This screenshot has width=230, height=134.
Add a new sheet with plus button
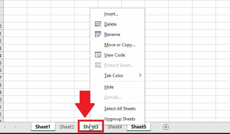coord(166,127)
